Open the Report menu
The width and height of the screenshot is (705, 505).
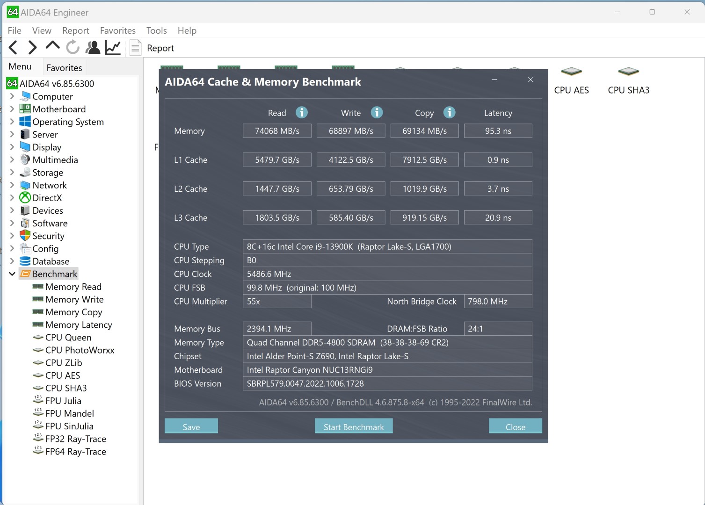75,30
